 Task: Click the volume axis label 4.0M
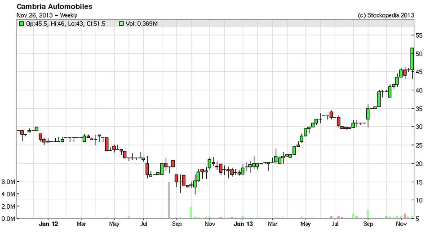[8, 194]
